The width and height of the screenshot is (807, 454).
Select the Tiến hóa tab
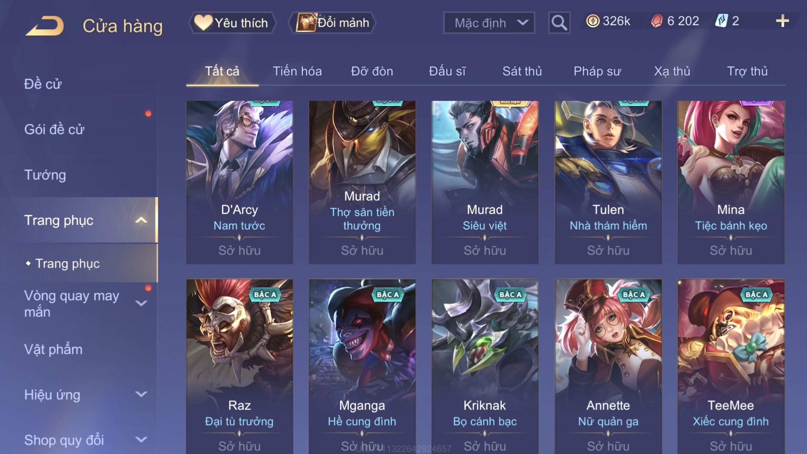coord(297,71)
